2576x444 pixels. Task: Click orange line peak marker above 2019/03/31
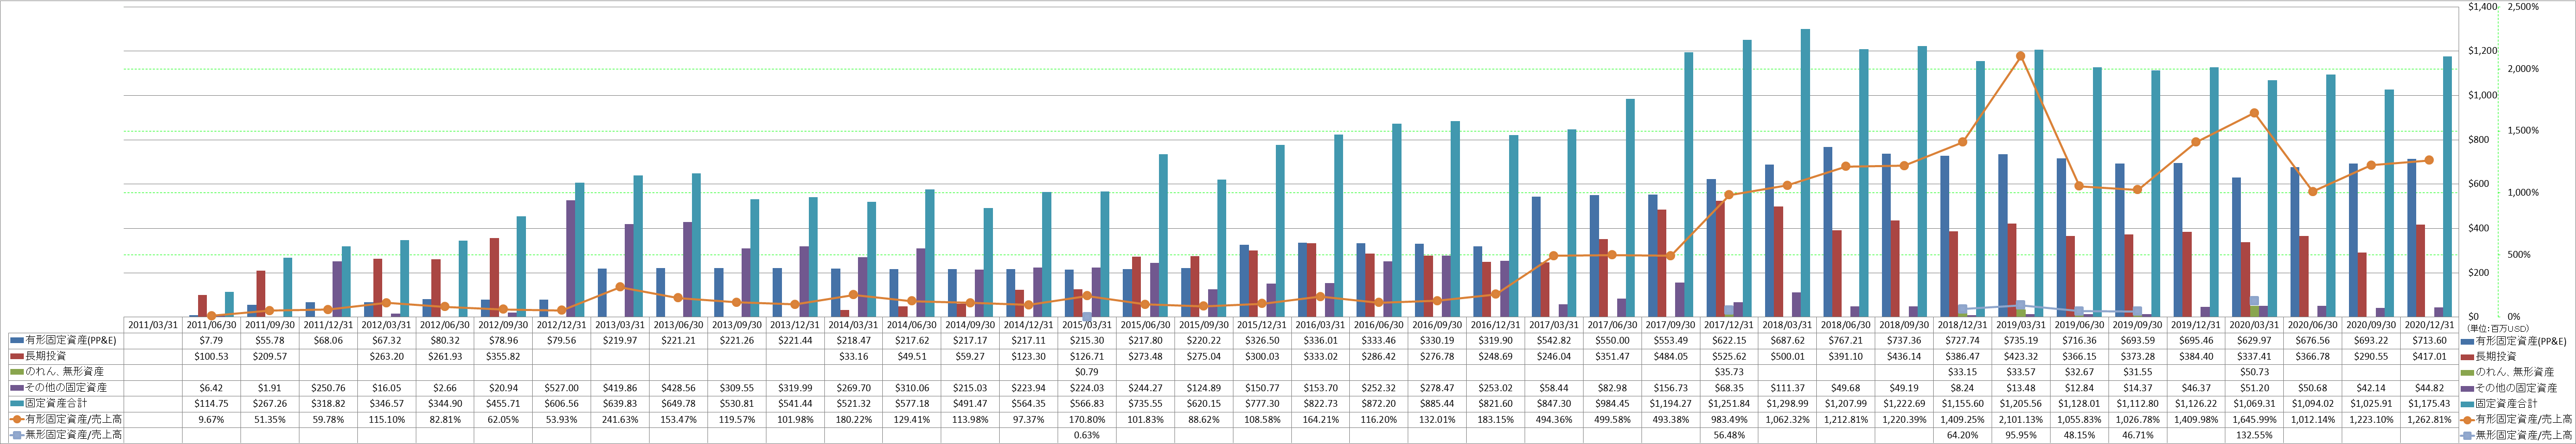(2021, 56)
